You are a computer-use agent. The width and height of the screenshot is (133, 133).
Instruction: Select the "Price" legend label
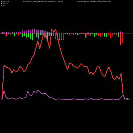tap(4, 6)
